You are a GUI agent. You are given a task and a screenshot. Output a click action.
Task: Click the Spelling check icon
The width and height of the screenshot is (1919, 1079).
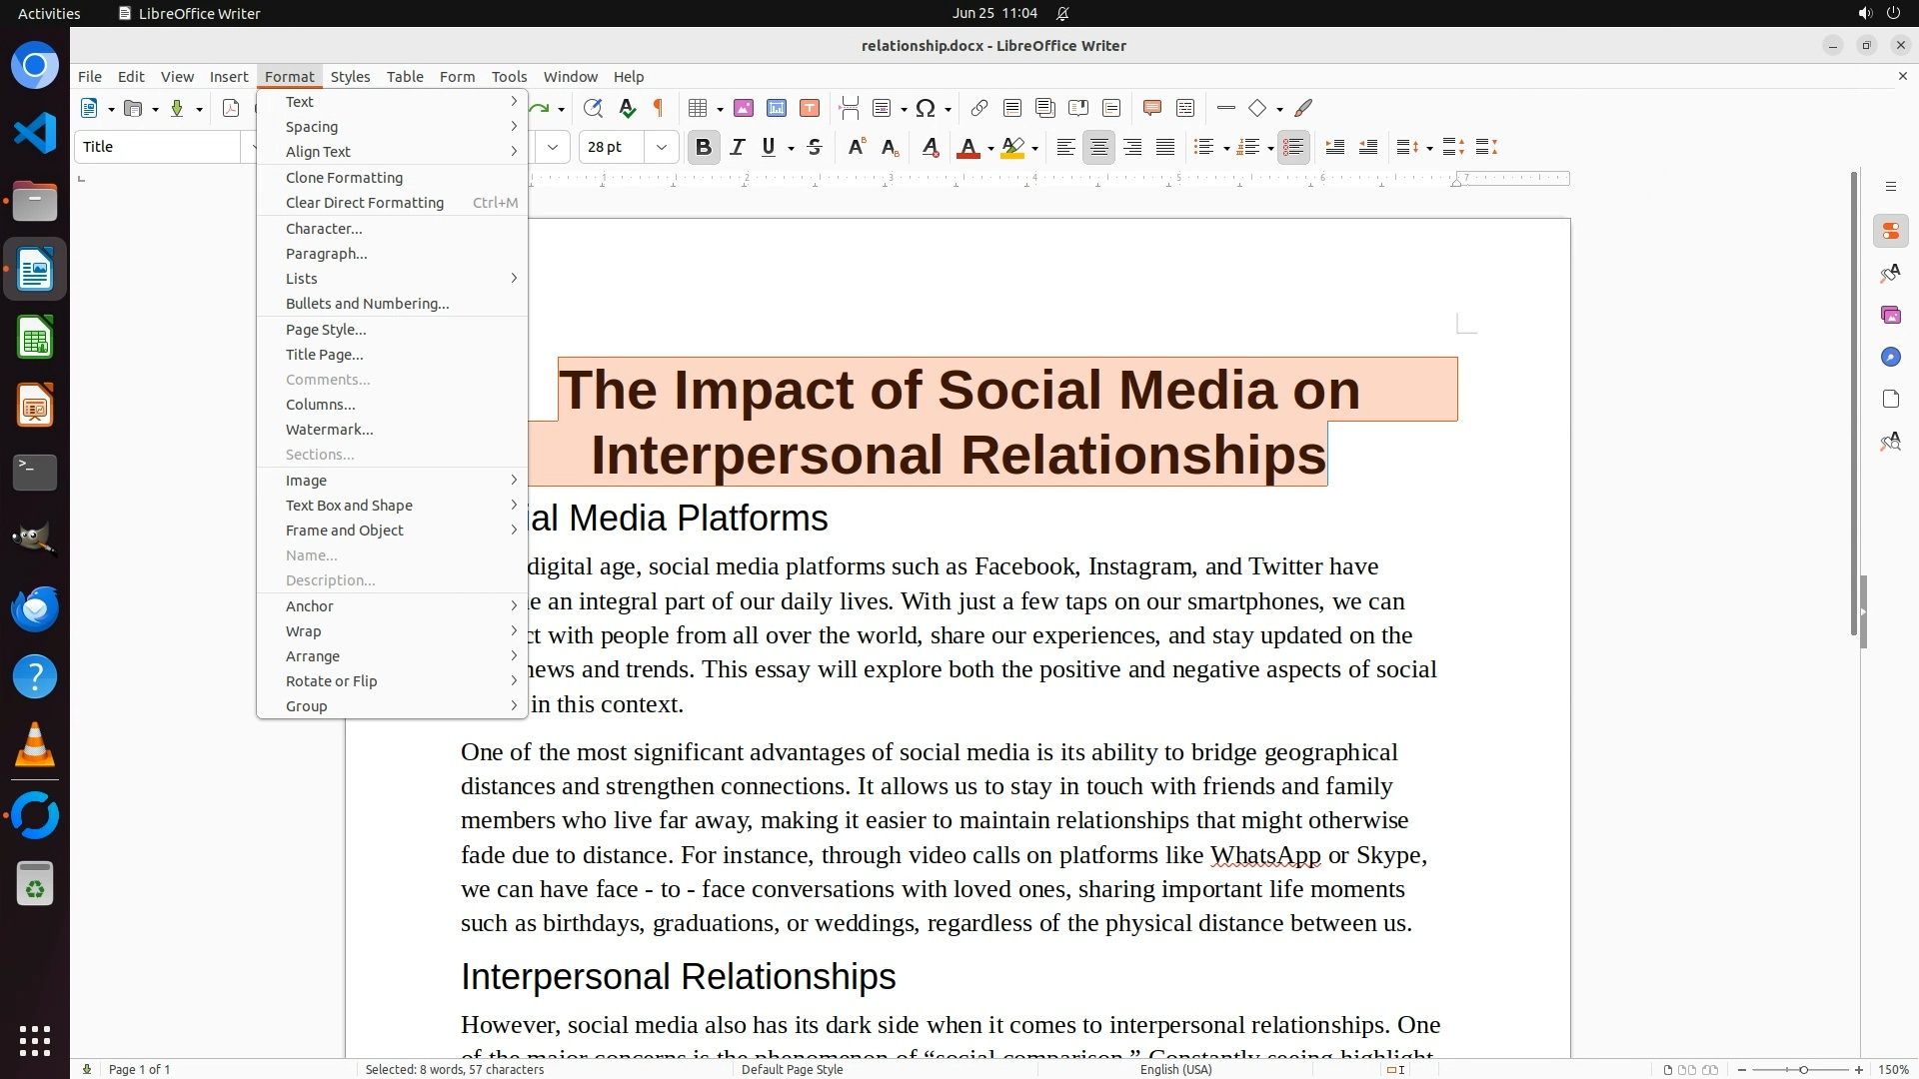pyautogui.click(x=627, y=108)
